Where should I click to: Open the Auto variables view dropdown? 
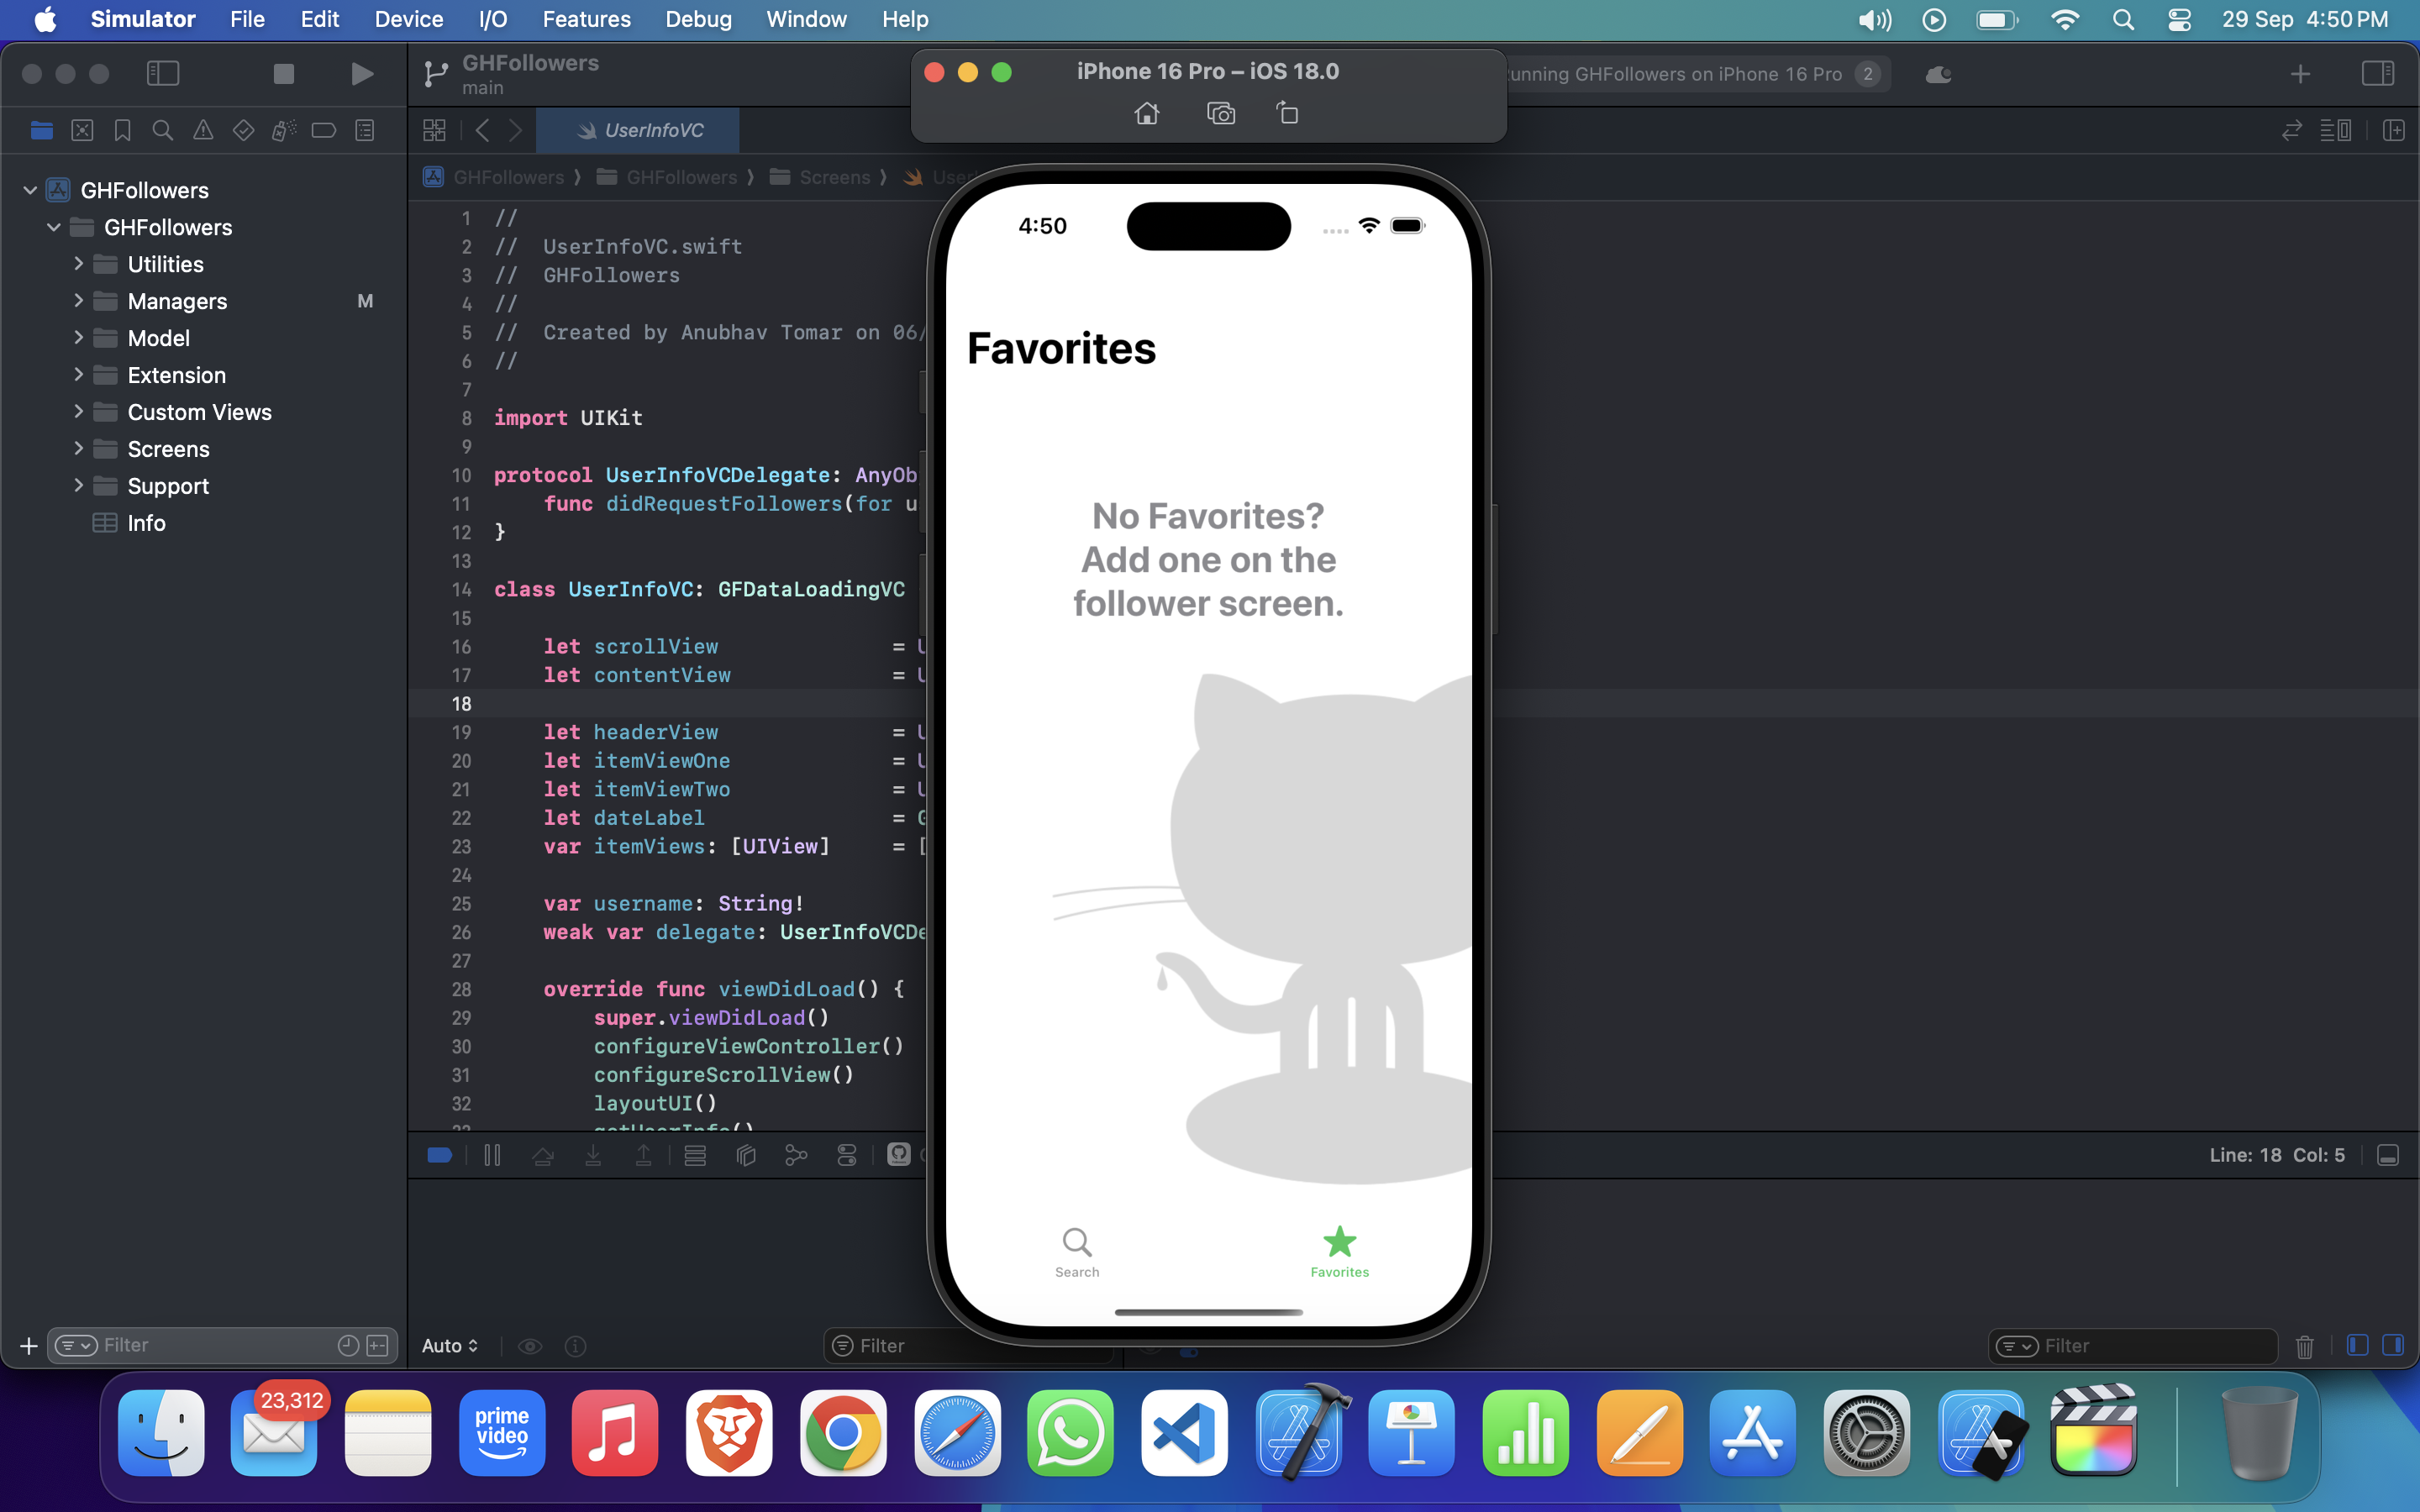coord(450,1346)
